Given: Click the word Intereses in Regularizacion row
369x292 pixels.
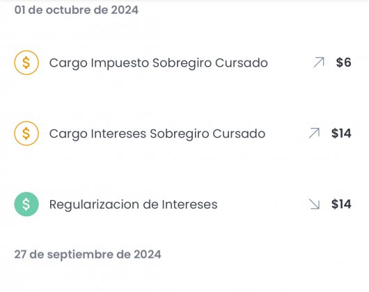Looking at the screenshot, I should point(189,204).
